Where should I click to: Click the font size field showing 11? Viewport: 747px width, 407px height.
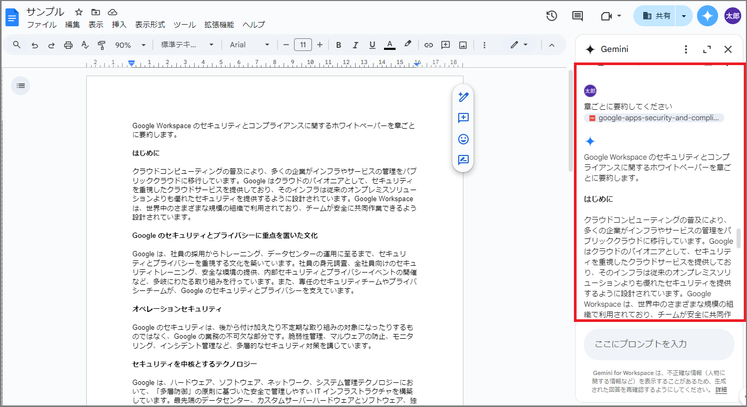tap(303, 45)
